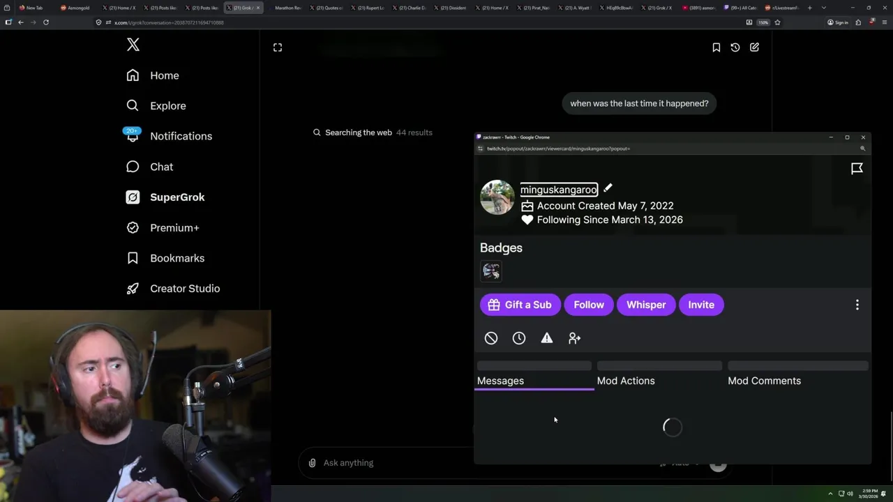Edit nickname with pencil icon
893x502 pixels.
[x=608, y=188]
